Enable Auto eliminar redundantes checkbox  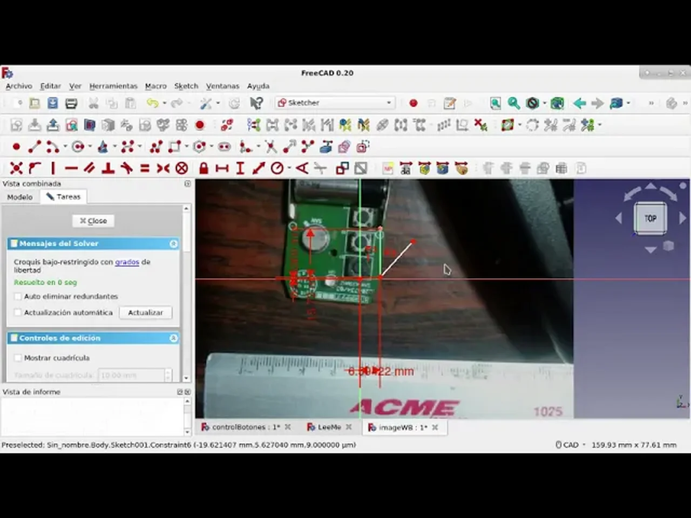coord(18,296)
